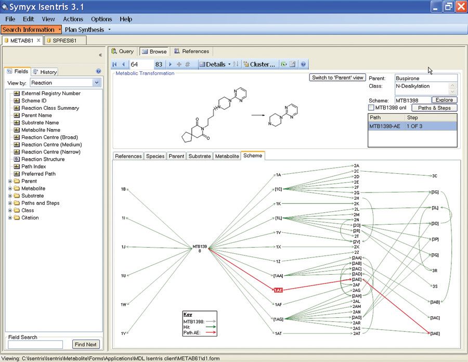The width and height of the screenshot is (468, 362).
Task: Expand the Paths and Steps folder
Action: coord(10,203)
